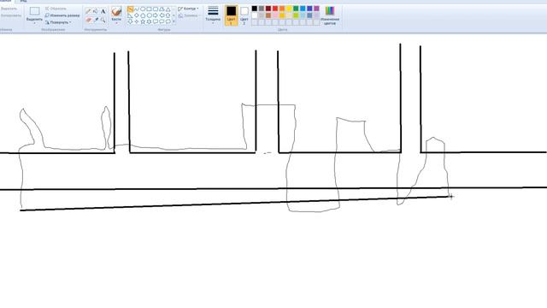Pick the orange color swatch
547x308 pixels.
pos(282,9)
